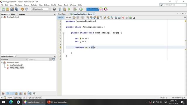Click the Uncomment editor toolbar icon
This screenshot has width=187, height=105.
click(x=134, y=17)
